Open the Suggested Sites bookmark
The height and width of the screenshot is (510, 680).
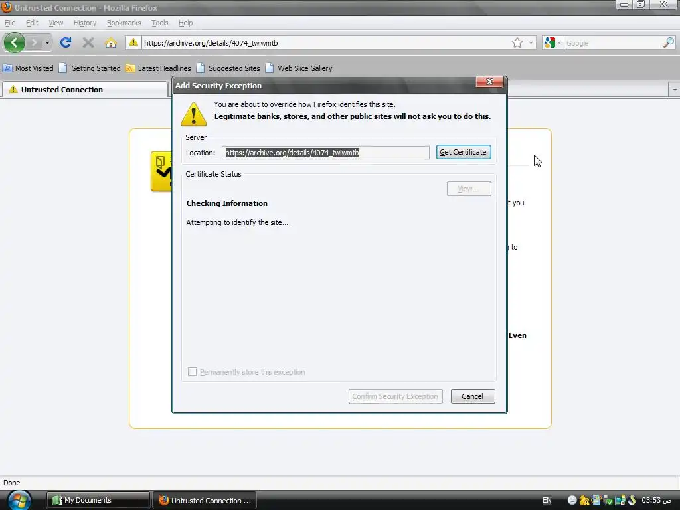pyautogui.click(x=228, y=68)
